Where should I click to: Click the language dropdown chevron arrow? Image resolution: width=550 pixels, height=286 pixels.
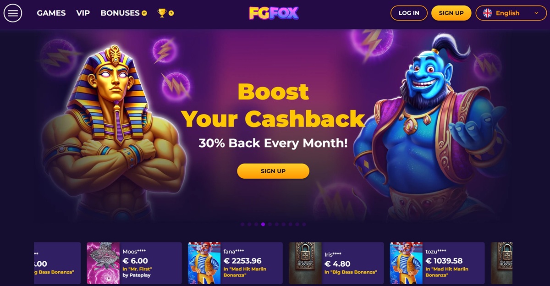point(537,13)
